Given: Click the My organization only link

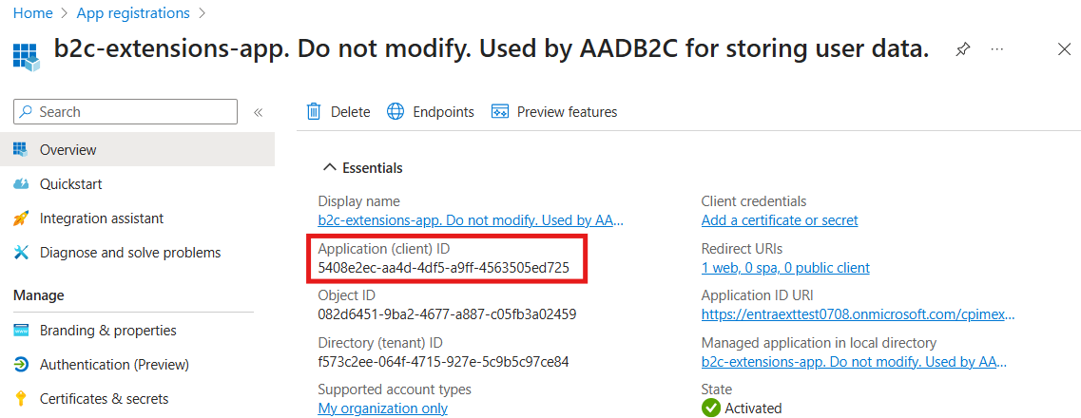Looking at the screenshot, I should click(x=382, y=408).
